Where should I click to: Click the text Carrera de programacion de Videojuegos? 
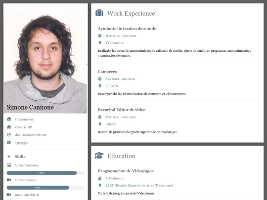(126, 193)
